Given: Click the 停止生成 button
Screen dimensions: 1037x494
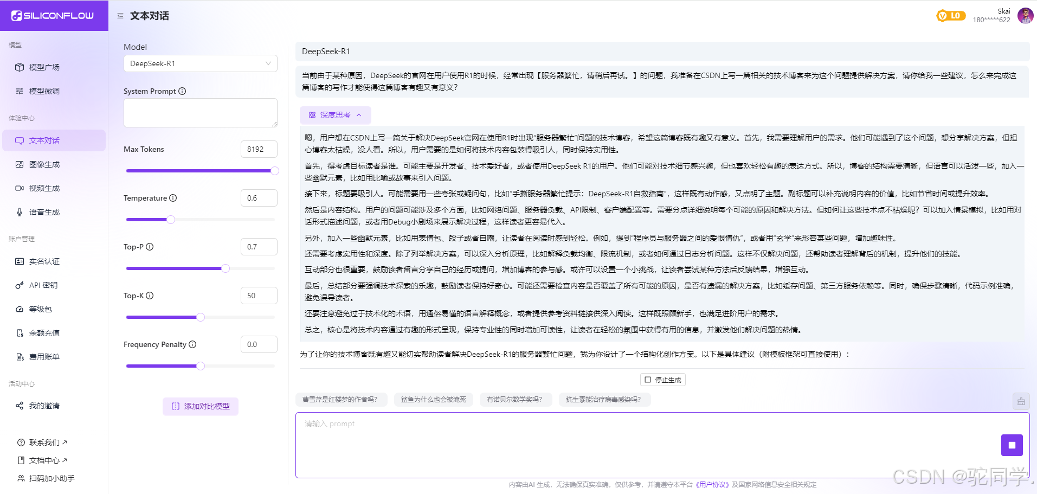Looking at the screenshot, I should tap(662, 380).
